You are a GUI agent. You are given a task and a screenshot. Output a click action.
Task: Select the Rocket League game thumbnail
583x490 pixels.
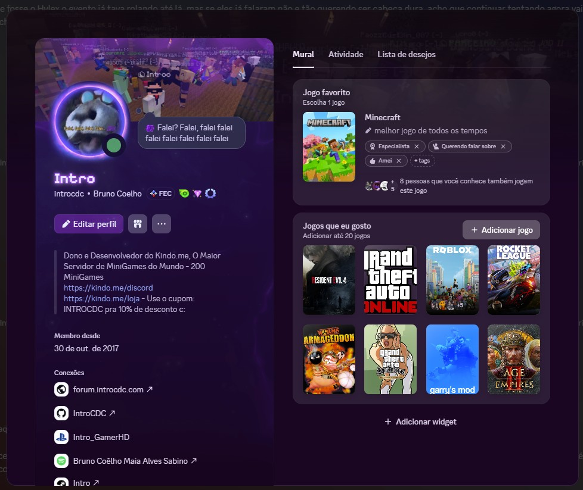513,280
